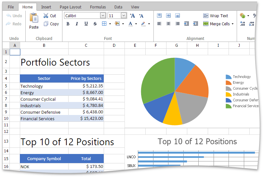Increase font size with the large A icon
264x178 pixels.
point(133,16)
